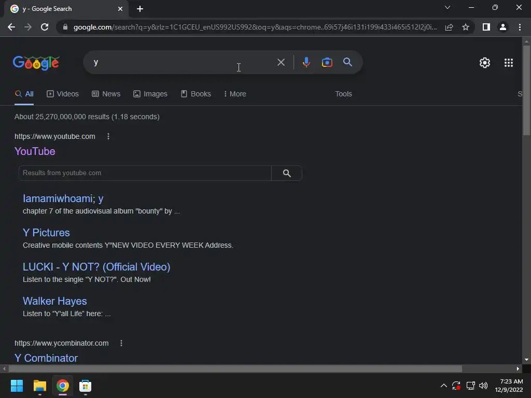Open the 'Iamamiwhoami; y' link

[63, 198]
